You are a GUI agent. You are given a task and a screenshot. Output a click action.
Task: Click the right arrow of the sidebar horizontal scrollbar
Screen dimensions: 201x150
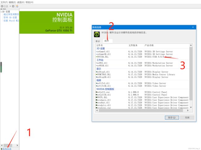[17, 145]
